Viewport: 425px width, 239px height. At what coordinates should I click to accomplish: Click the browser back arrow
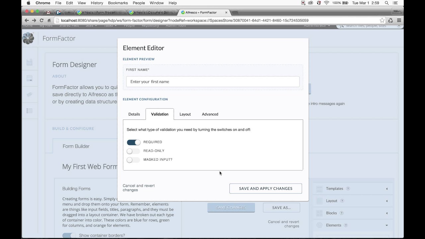pos(27,20)
